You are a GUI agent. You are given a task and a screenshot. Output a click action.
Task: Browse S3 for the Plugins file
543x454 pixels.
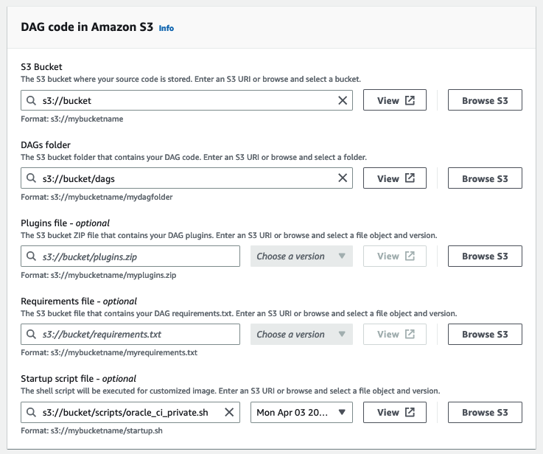click(485, 256)
